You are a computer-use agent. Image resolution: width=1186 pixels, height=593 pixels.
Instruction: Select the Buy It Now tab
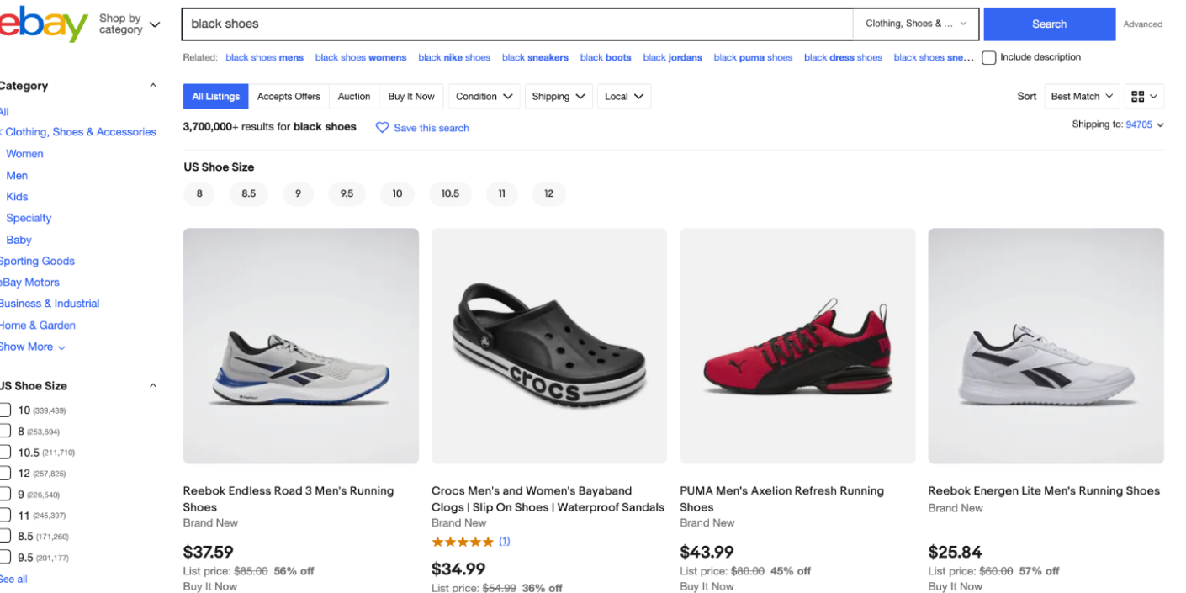[411, 97]
